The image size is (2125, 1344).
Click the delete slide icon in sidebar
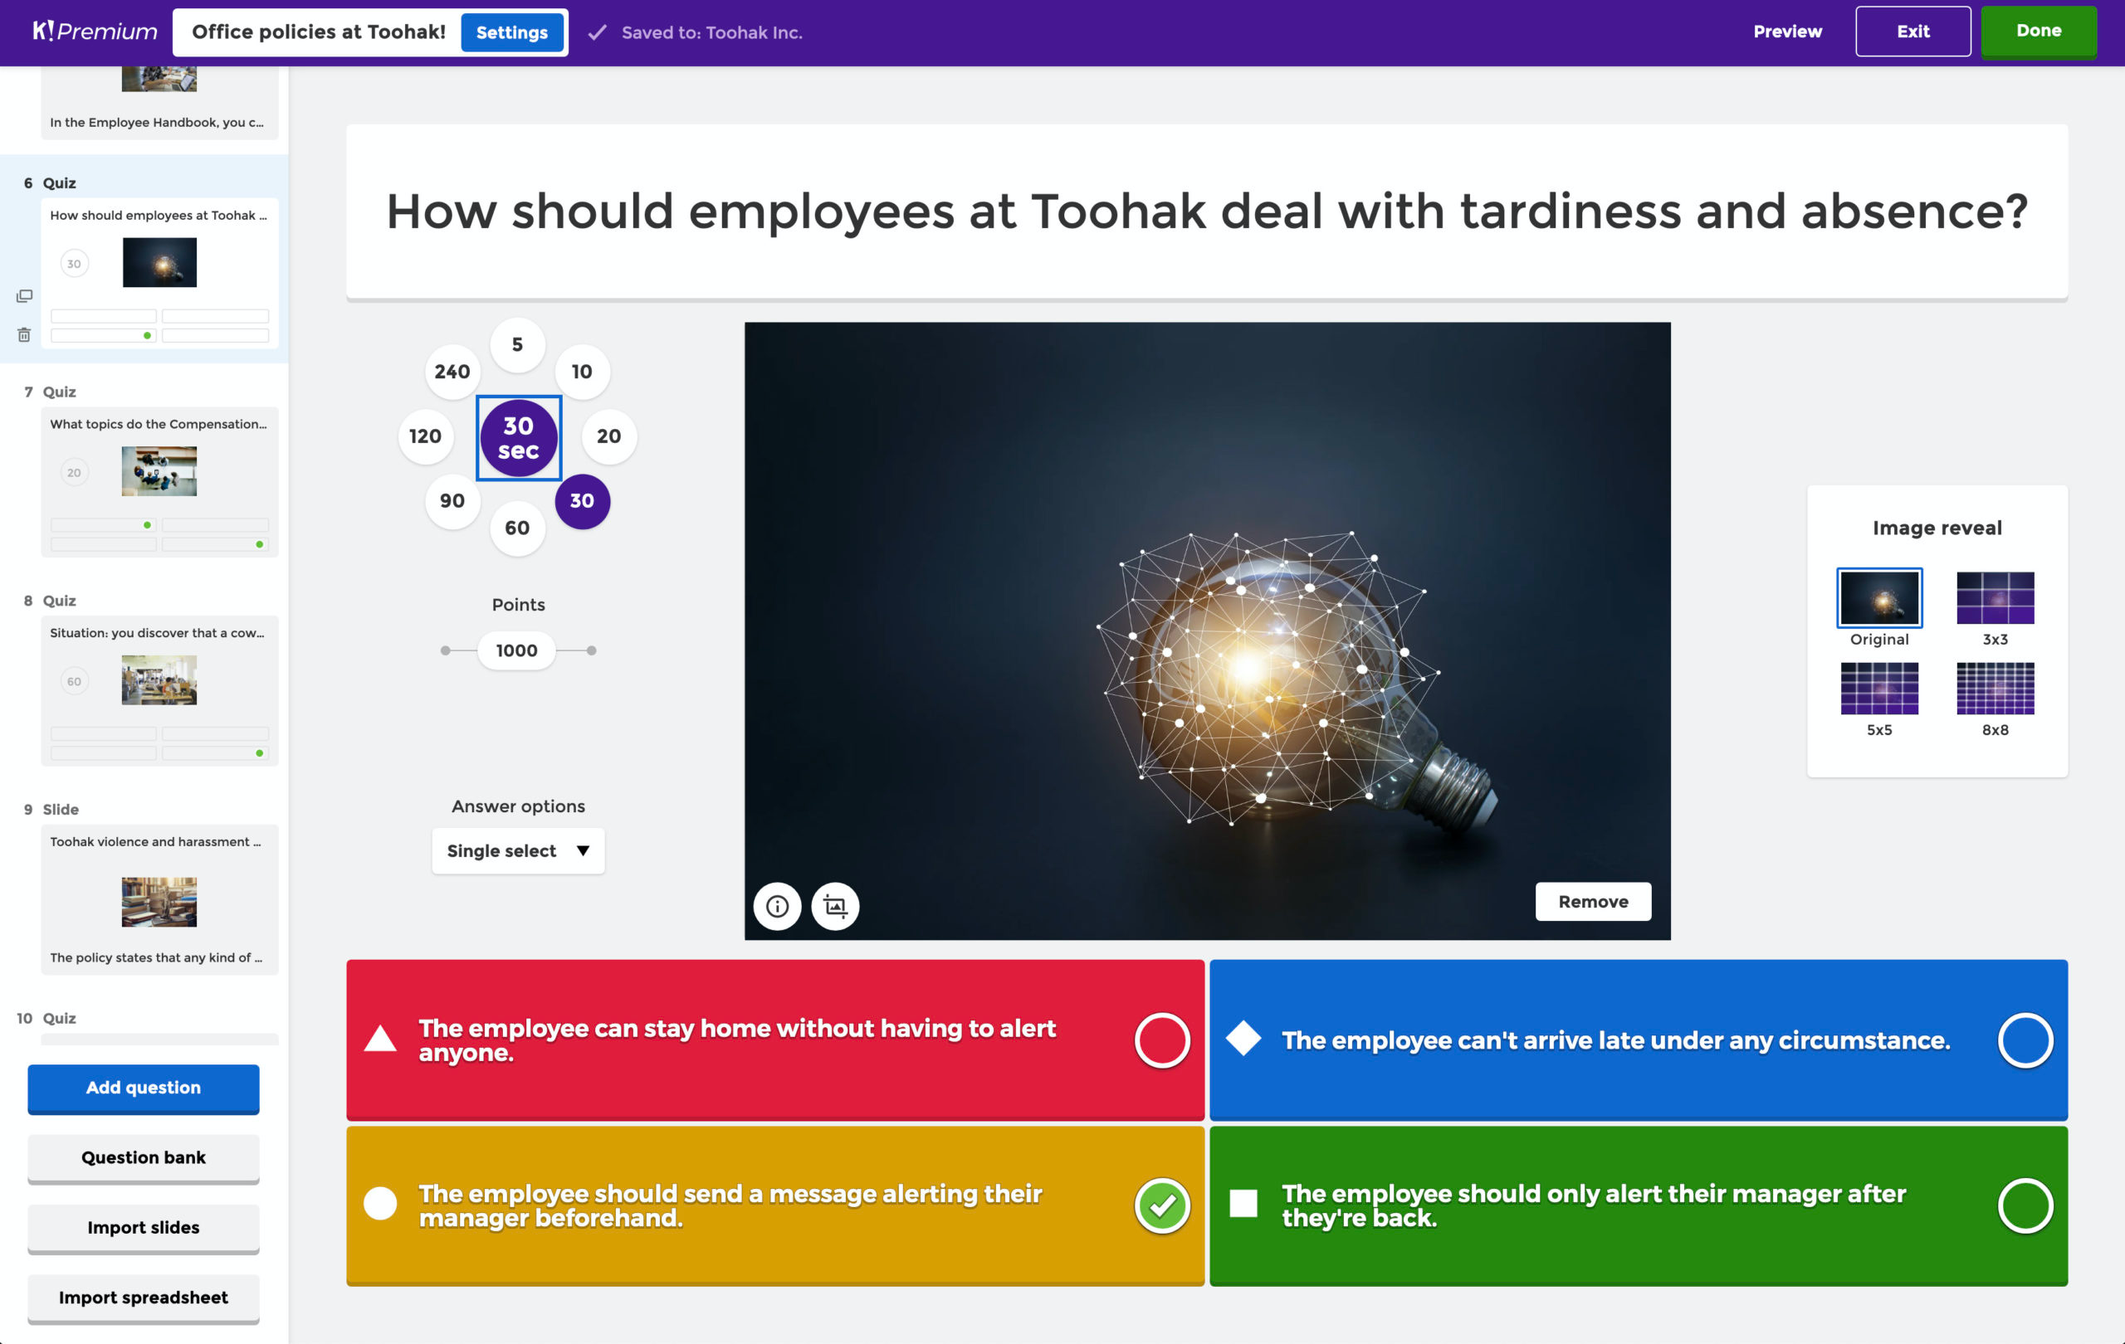click(x=22, y=334)
